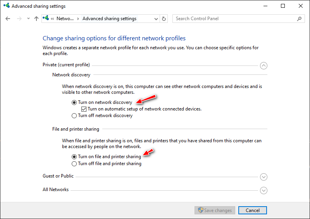Click the Network discovery subheading
The image size is (310, 219).
(x=71, y=75)
